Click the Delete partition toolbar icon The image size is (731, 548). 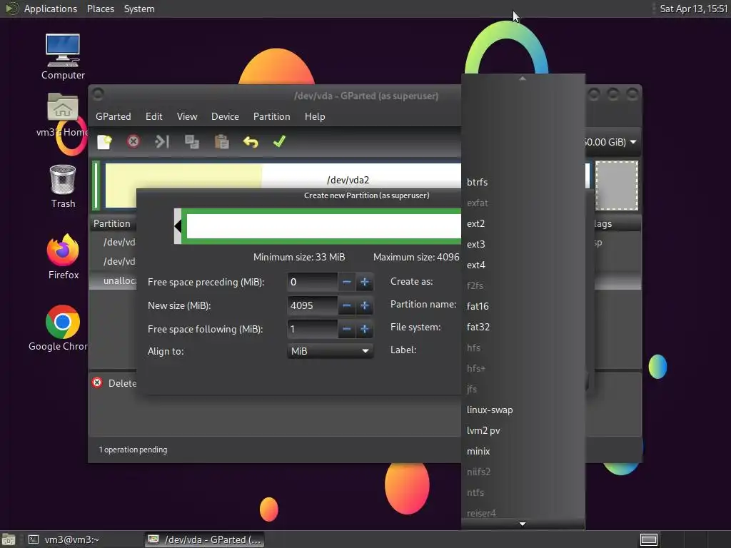tap(133, 141)
